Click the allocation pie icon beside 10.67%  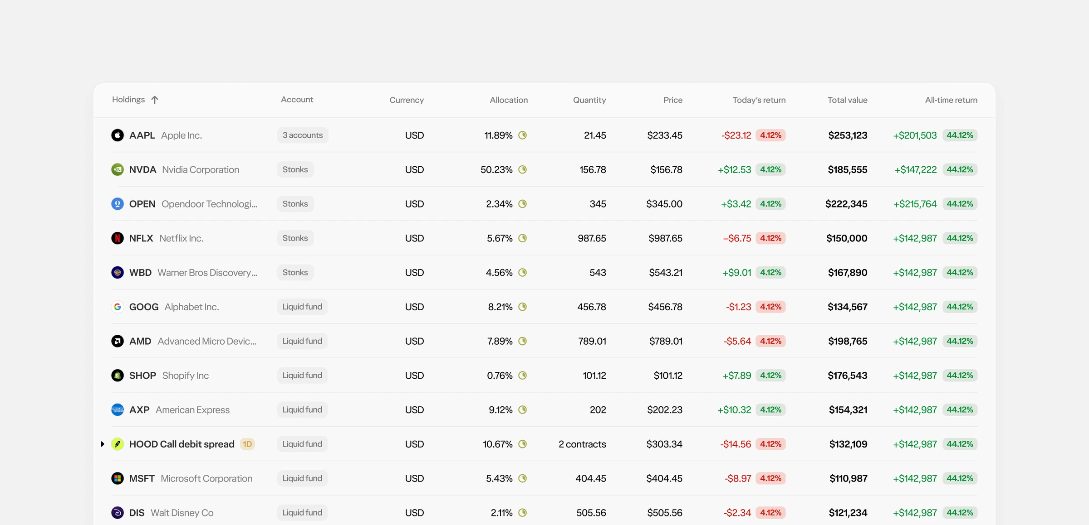523,444
